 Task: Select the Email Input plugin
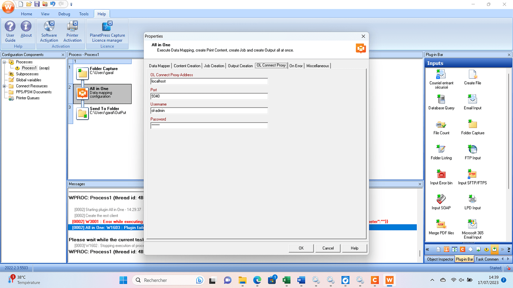tap(472, 101)
